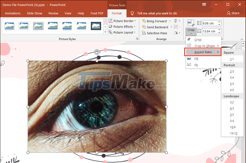
Task: Decrease the picture width with the down stepper
Action: click(x=219, y=32)
